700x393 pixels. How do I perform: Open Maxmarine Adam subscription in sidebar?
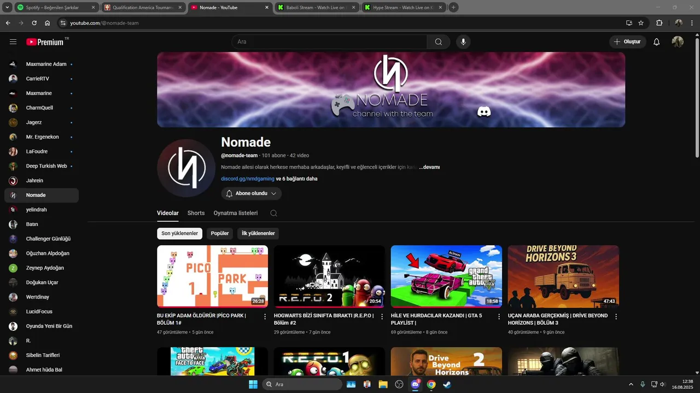point(42,64)
